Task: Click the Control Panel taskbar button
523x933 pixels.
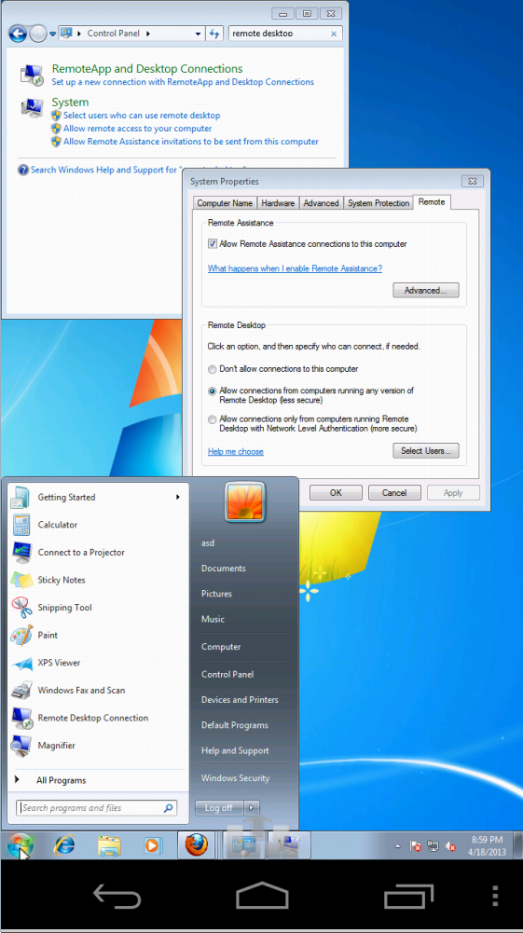Action: point(244,845)
